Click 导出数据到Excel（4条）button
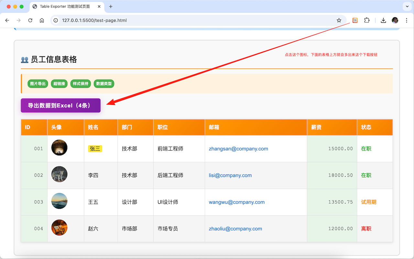 60,106
